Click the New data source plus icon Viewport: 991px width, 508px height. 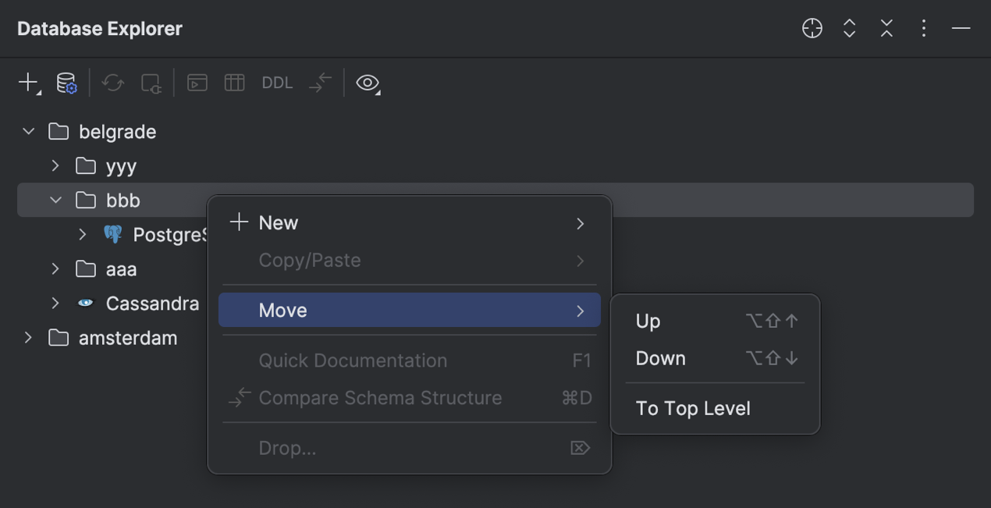click(27, 82)
